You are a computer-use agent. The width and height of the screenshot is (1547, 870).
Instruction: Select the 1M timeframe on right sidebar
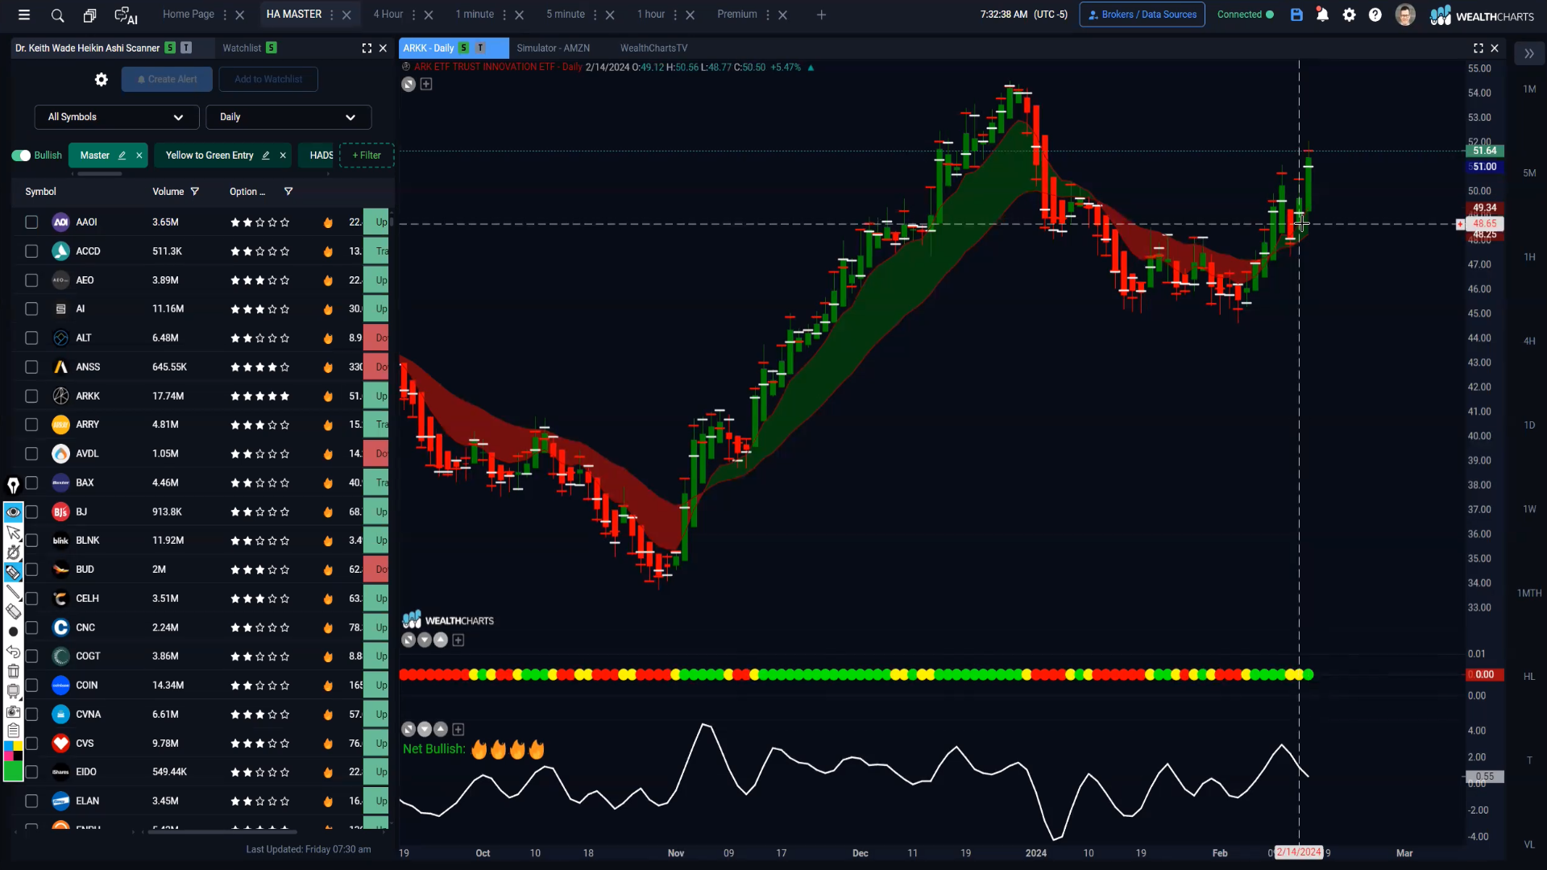1529,89
